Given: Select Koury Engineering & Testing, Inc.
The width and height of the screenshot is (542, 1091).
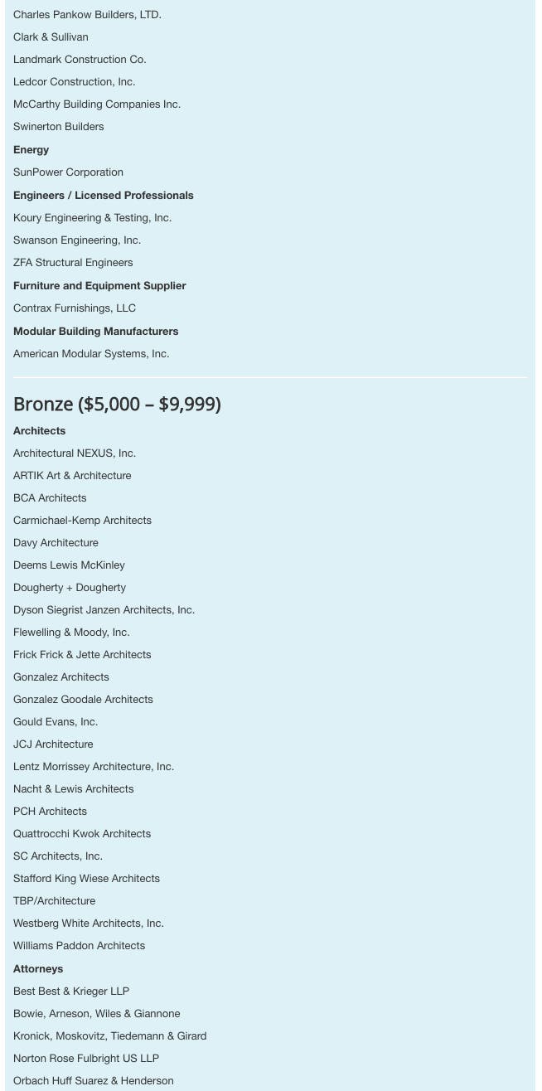Looking at the screenshot, I should 92,218.
